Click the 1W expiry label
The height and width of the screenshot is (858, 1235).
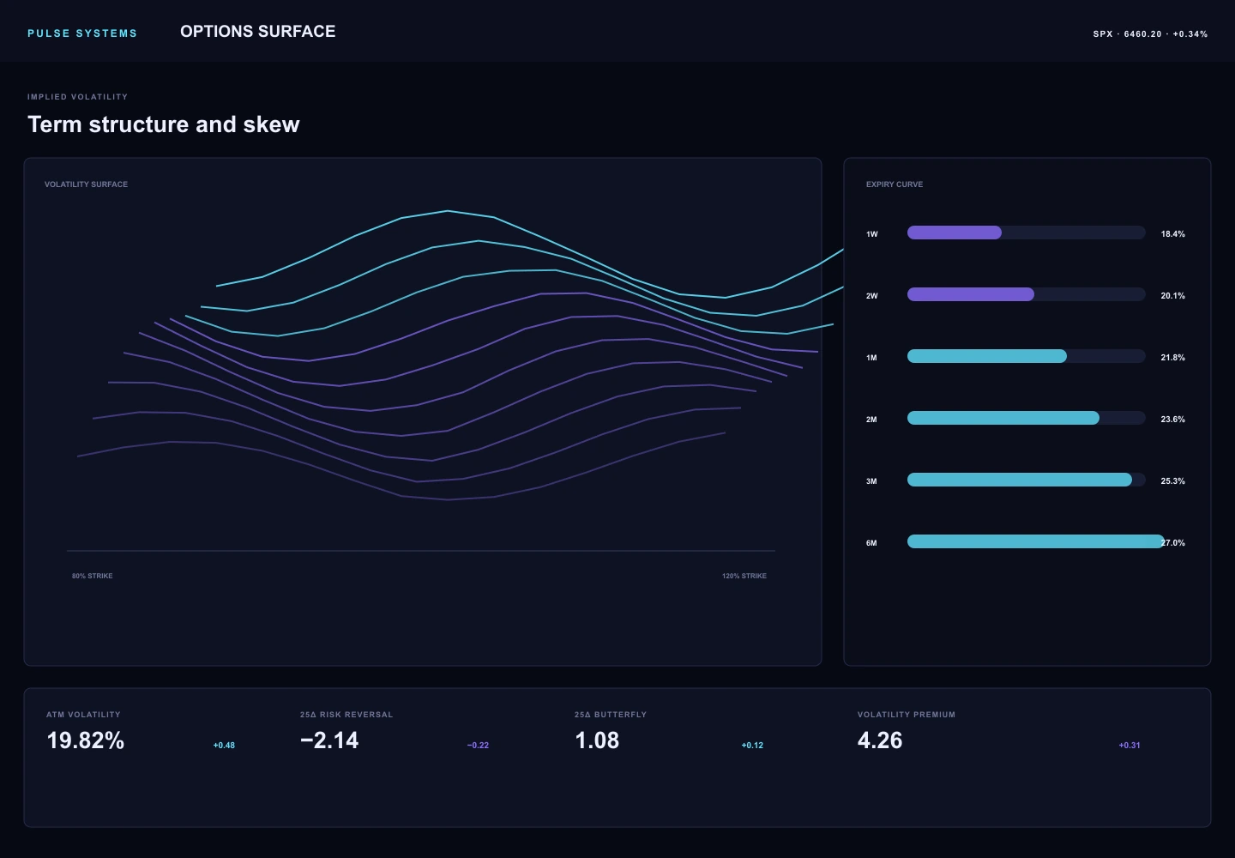tap(872, 234)
